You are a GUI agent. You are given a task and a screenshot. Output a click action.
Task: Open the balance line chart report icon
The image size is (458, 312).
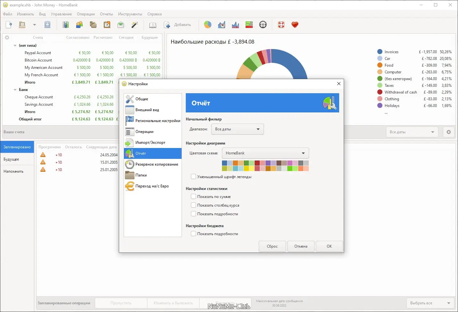[235, 25]
